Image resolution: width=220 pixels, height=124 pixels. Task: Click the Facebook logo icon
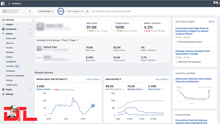click(3, 3)
